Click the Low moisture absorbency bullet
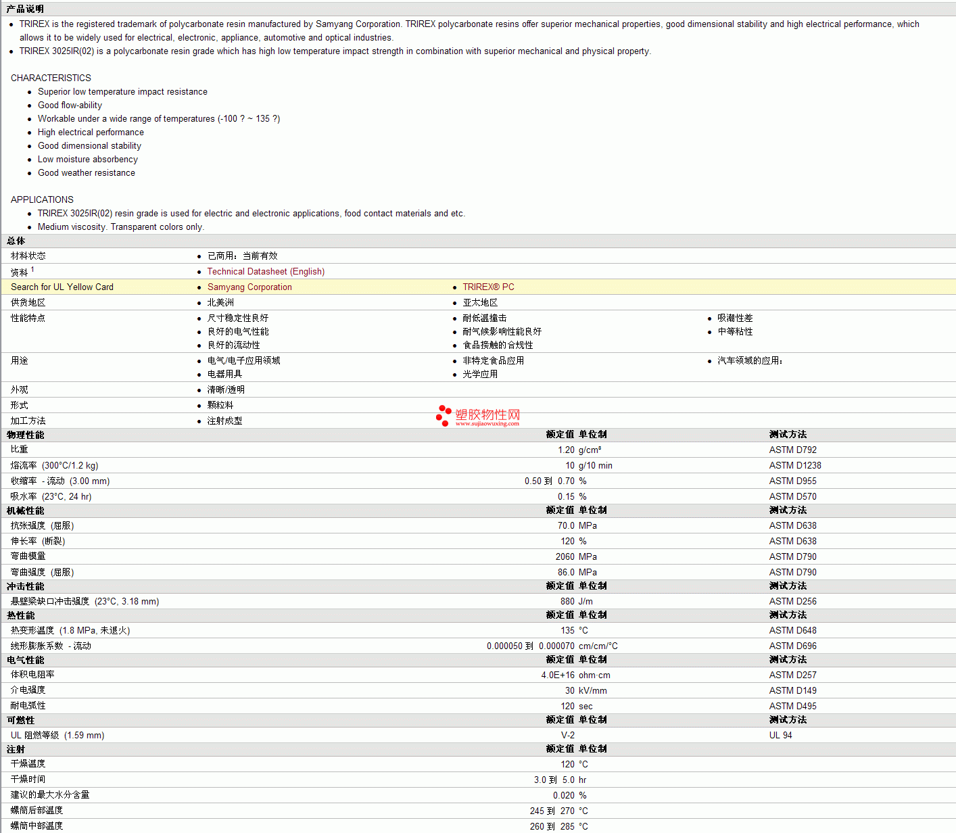 point(88,159)
